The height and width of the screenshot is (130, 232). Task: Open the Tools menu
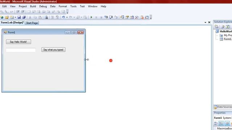point(73,6)
